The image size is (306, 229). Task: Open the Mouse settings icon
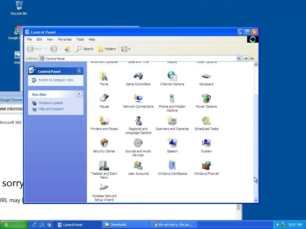point(104,101)
